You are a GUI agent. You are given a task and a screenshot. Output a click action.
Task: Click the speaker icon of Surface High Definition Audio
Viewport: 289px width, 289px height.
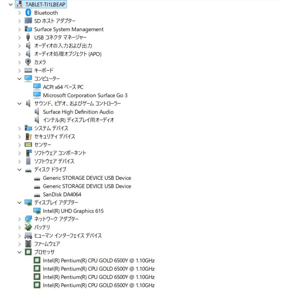37,112
